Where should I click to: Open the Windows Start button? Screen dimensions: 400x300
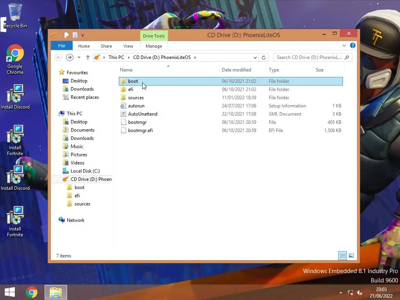click(x=10, y=292)
